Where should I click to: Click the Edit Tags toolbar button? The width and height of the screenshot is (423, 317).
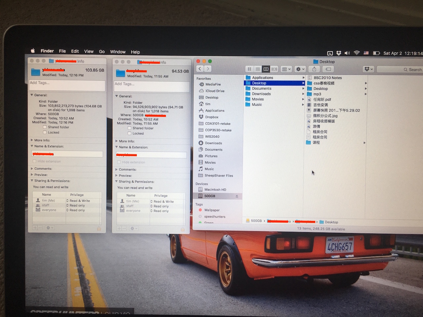[x=328, y=69]
